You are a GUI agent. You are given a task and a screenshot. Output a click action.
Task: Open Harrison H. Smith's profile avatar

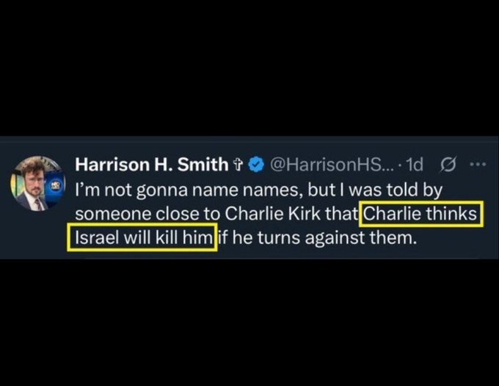38,183
